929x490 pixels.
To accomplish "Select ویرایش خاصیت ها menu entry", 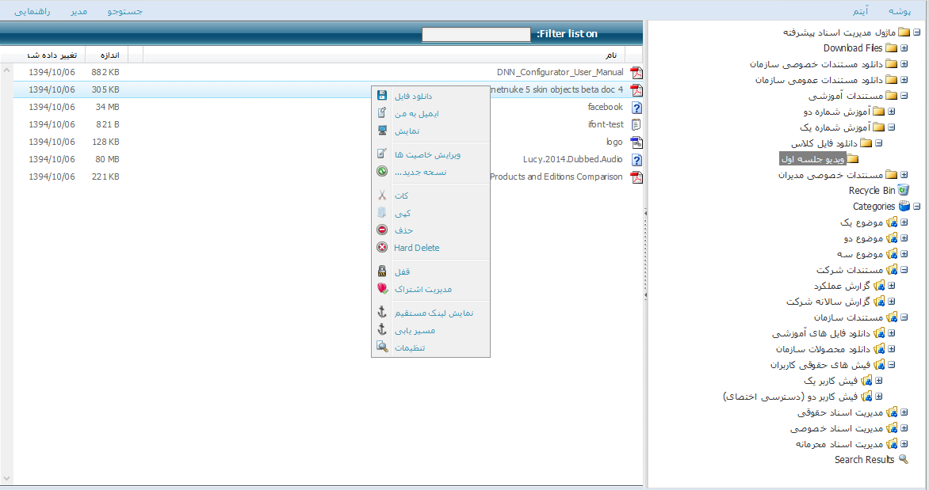I will (x=427, y=154).
